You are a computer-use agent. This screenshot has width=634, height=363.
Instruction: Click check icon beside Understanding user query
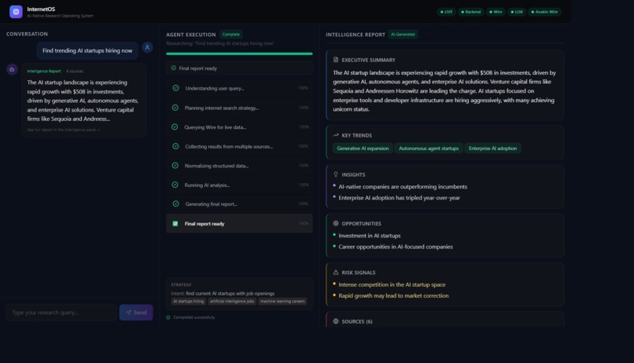click(x=175, y=88)
